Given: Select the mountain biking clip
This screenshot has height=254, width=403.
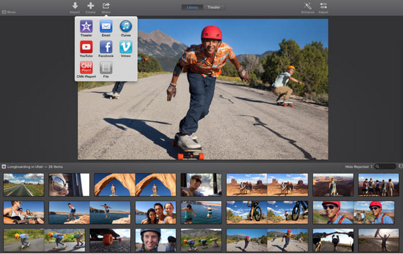Looking at the screenshot, I should pyautogui.click(x=267, y=212).
